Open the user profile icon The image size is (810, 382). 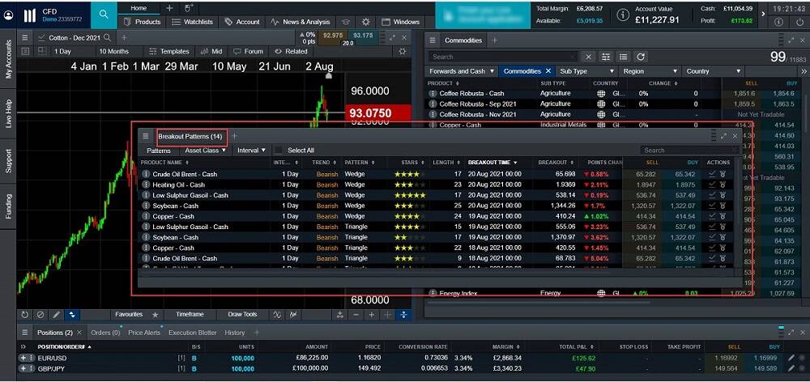[8, 15]
